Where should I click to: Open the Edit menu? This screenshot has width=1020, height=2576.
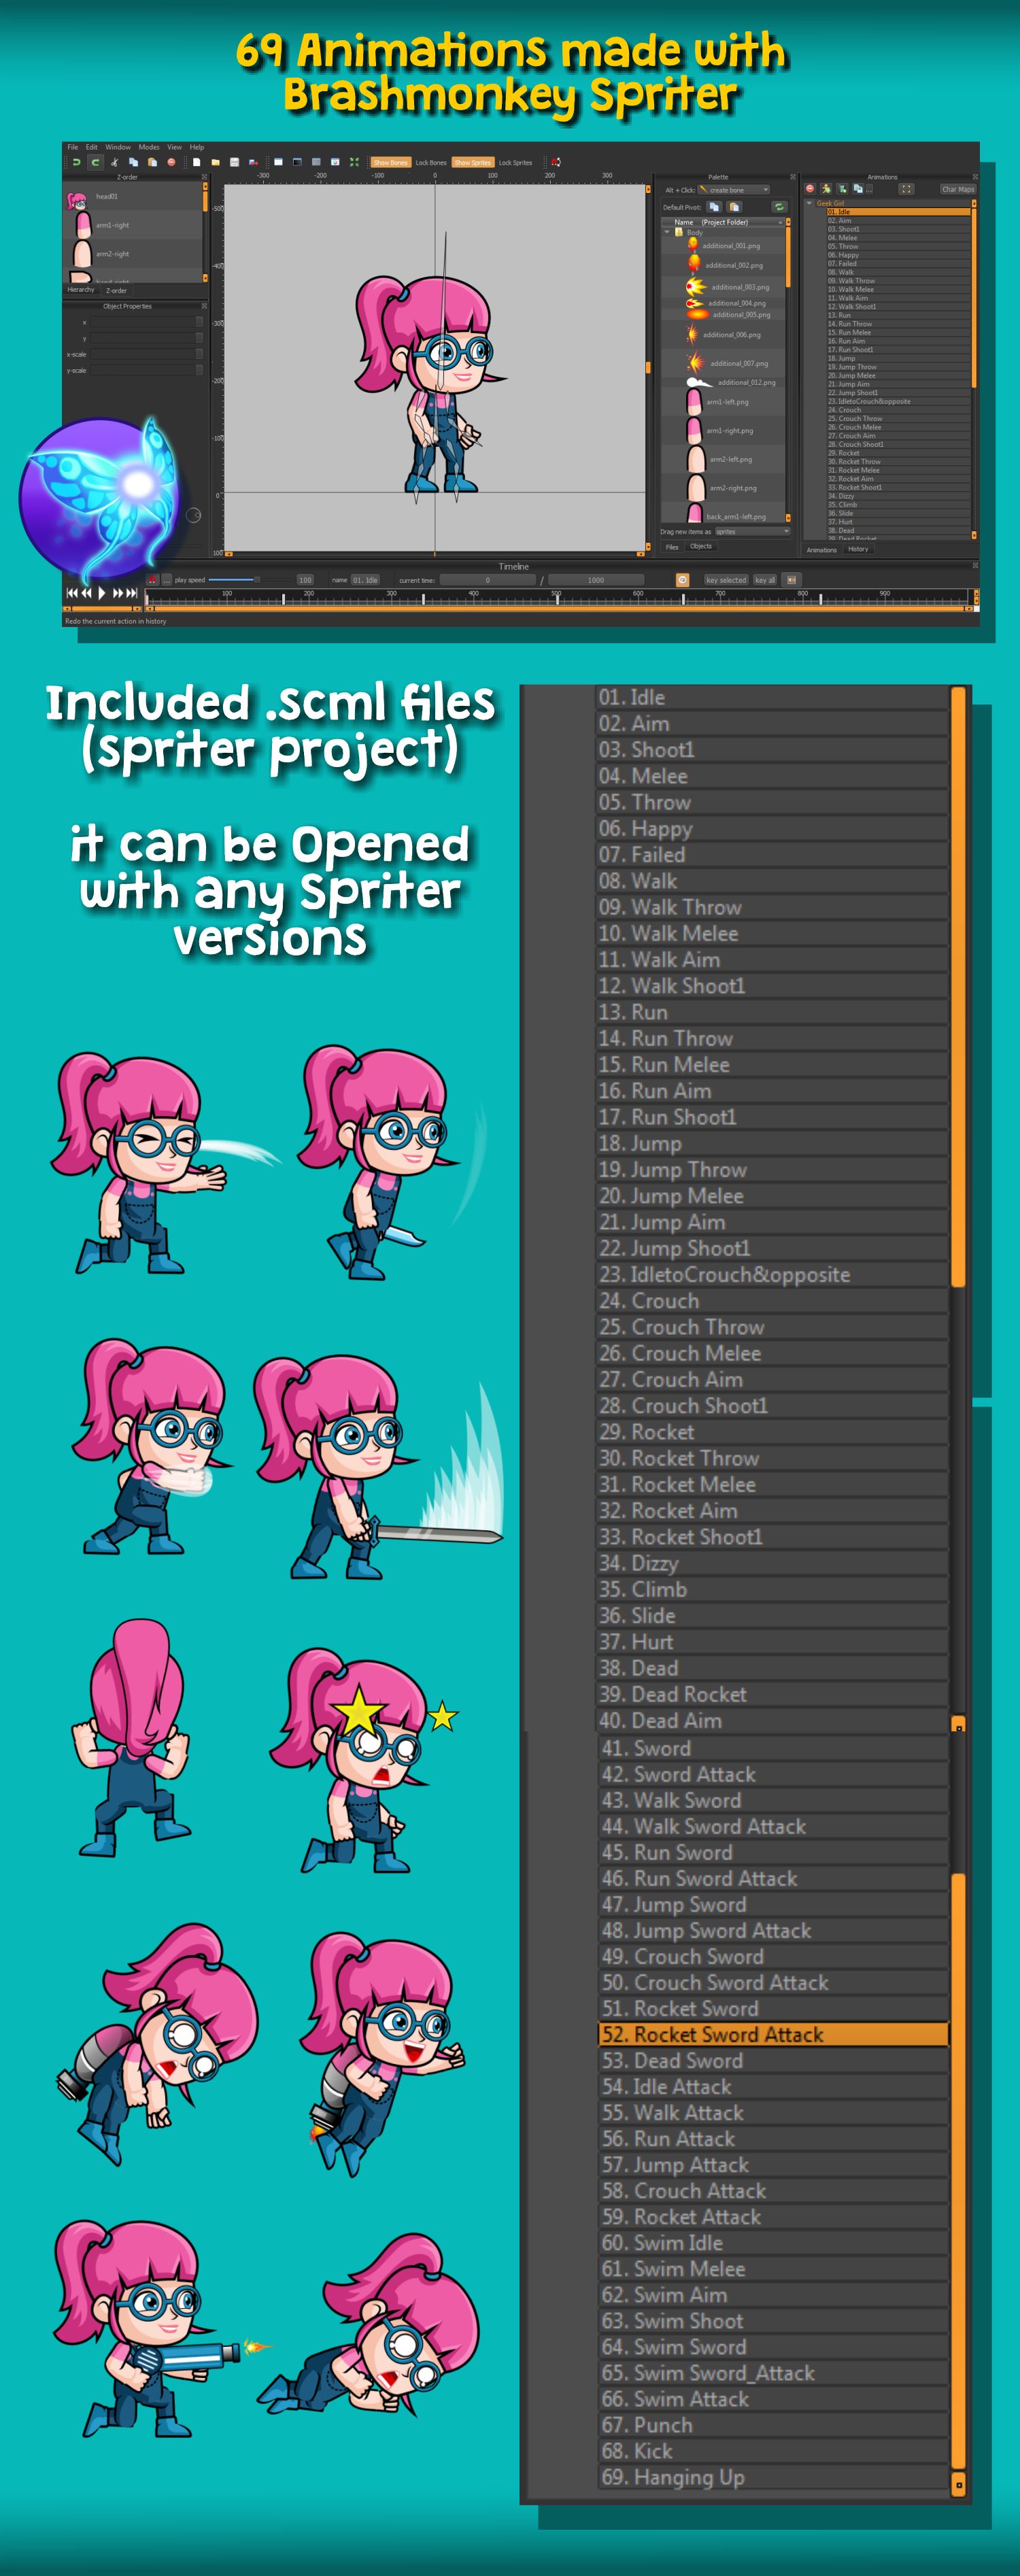tap(92, 147)
